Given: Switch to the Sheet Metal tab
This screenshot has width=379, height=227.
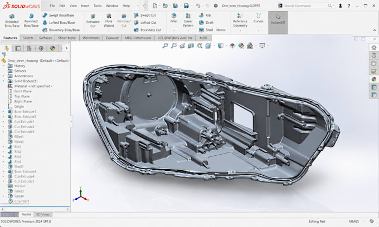Looking at the screenshot, I should (67, 38).
